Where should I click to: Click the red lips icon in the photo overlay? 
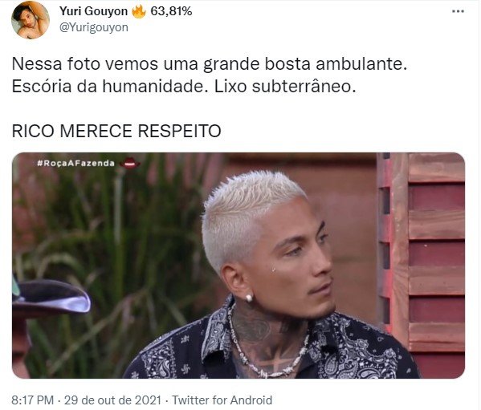pyautogui.click(x=129, y=164)
